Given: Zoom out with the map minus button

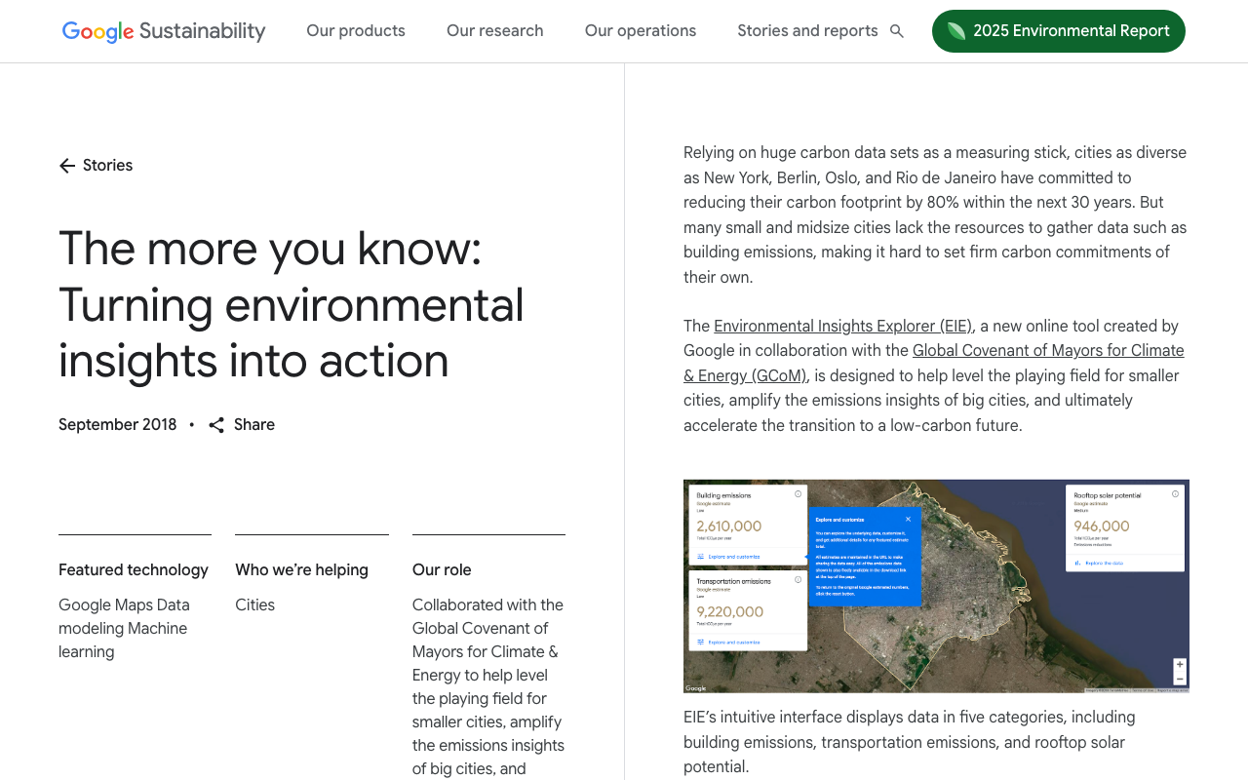Looking at the screenshot, I should pyautogui.click(x=1180, y=679).
